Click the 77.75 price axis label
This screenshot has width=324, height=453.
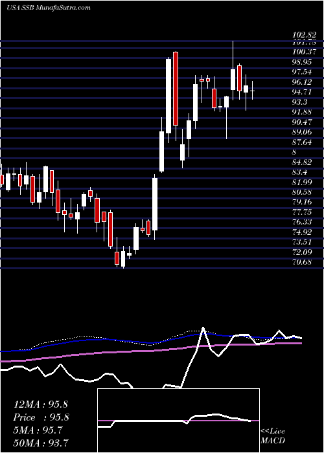tap(302, 212)
